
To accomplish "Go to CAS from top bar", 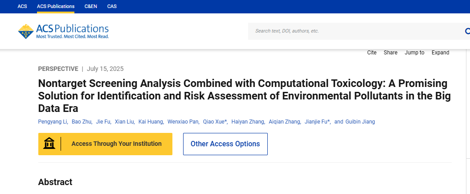I will 112,6.
